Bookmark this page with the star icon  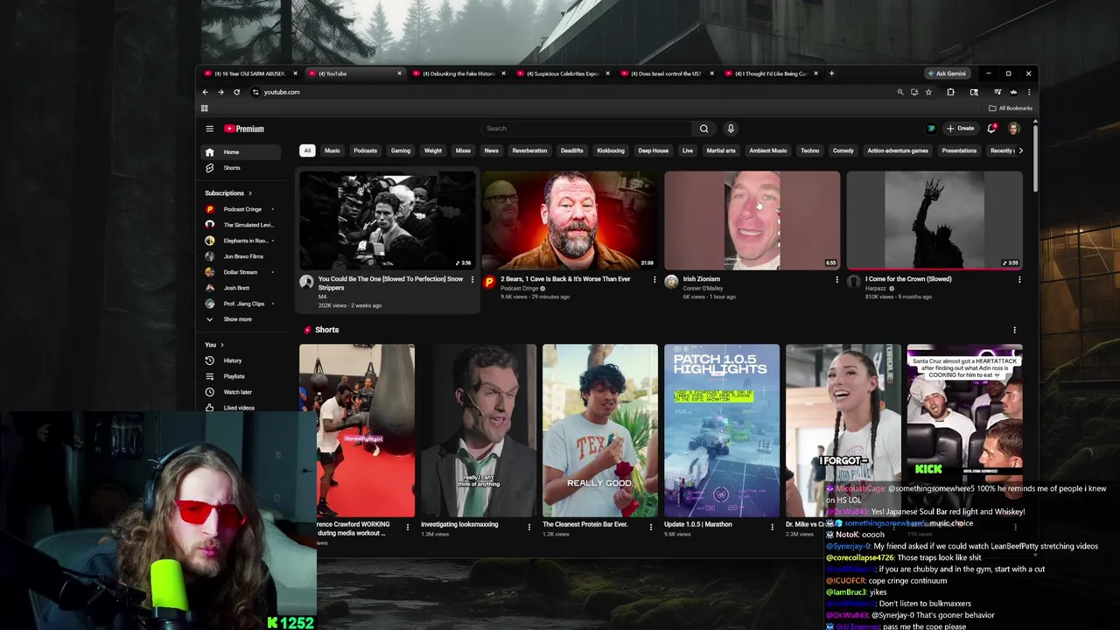click(928, 92)
